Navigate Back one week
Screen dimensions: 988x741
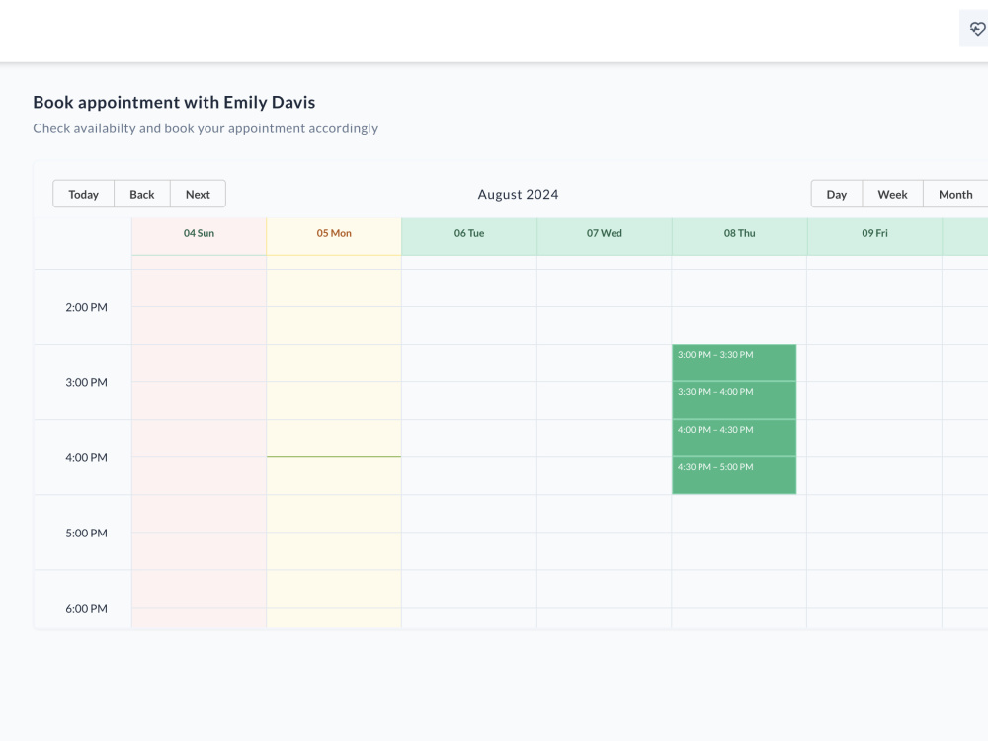coord(141,194)
